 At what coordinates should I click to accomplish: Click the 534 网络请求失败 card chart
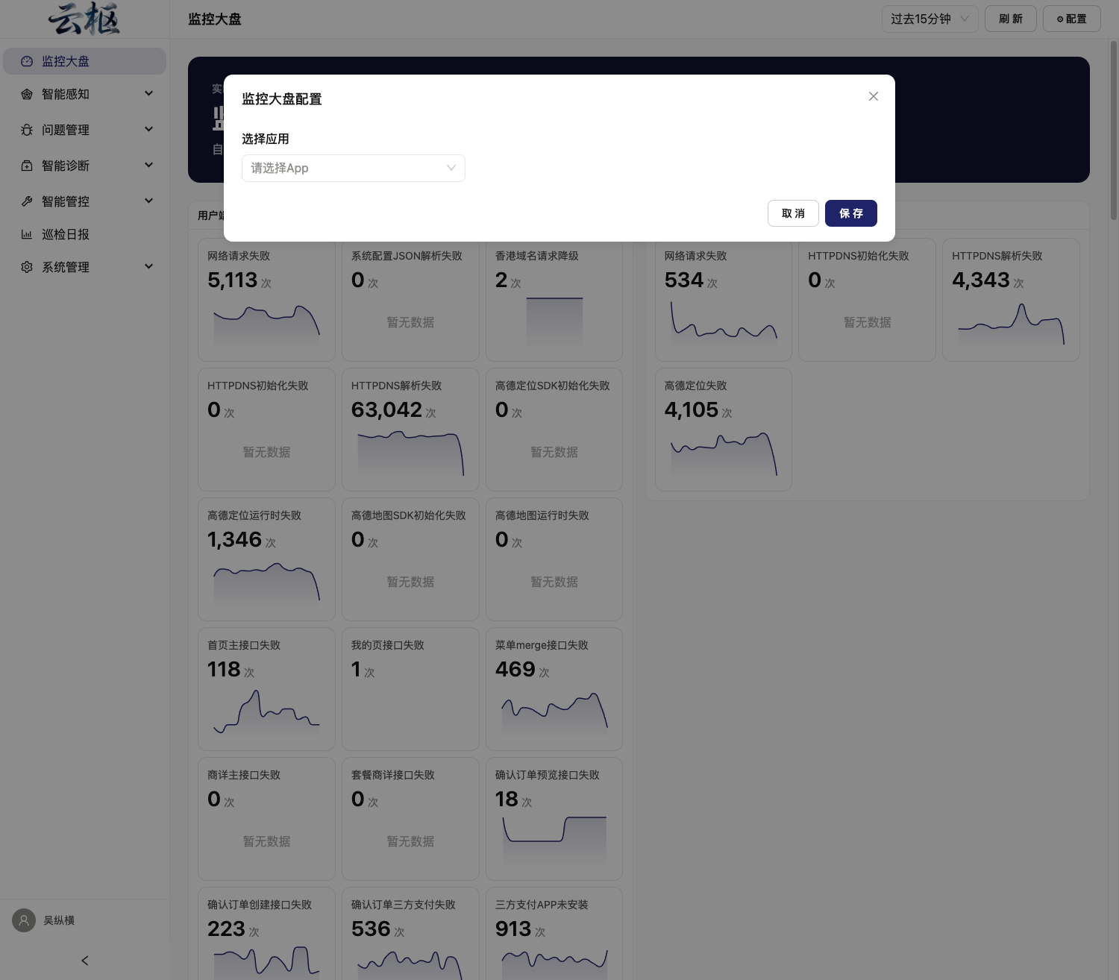(724, 323)
